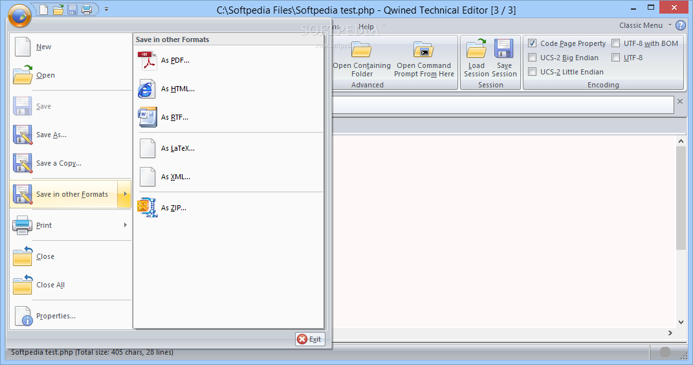Click the round application menu orb
This screenshot has width=693, height=365.
click(x=19, y=16)
